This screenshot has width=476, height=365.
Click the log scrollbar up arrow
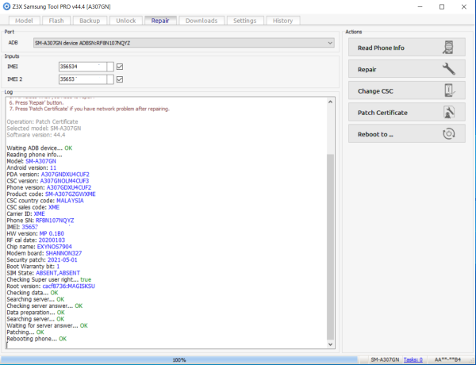pyautogui.click(x=330, y=102)
